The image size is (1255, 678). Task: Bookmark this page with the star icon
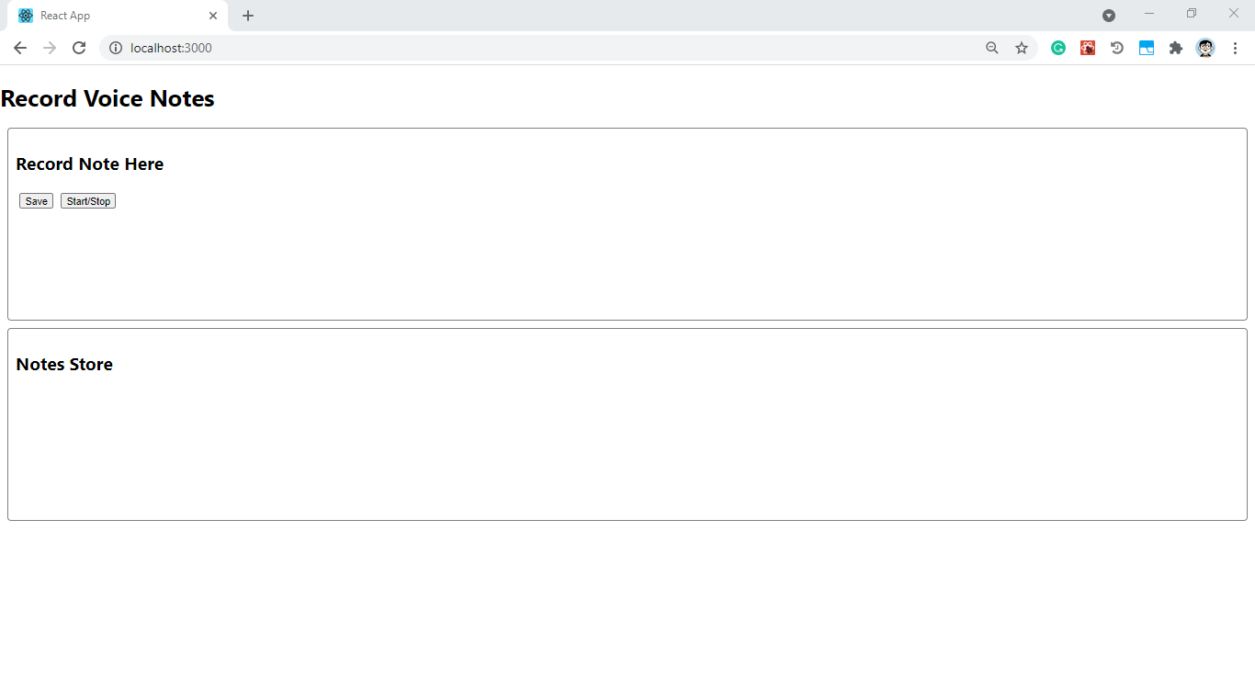(x=1022, y=48)
